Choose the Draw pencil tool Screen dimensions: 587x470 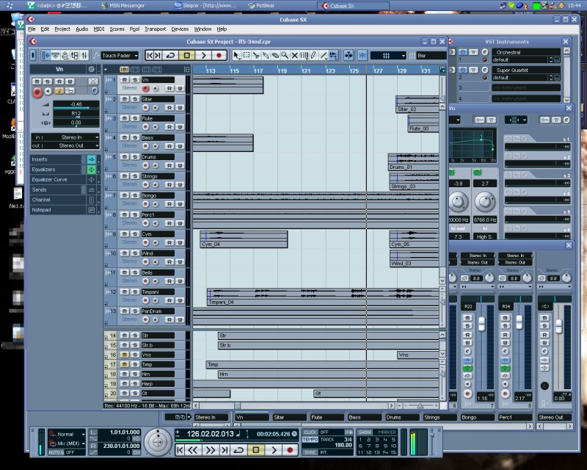point(314,56)
